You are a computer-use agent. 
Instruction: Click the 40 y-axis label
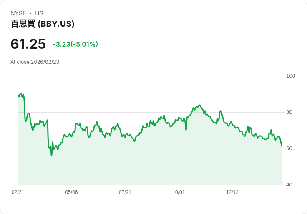(289, 185)
